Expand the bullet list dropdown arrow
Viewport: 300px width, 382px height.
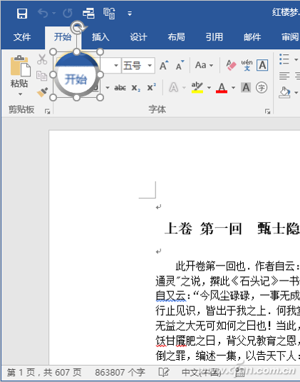coord(296,59)
